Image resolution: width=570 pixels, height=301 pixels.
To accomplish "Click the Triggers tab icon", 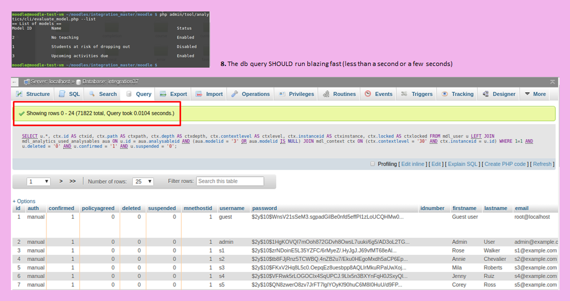I will 404,94.
